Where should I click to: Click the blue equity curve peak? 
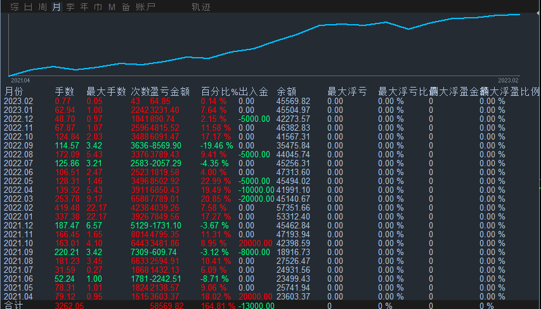[x=519, y=15]
